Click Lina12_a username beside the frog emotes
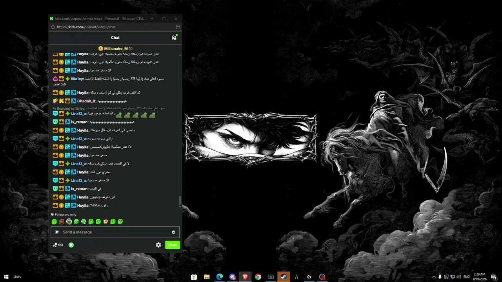The image size is (502, 282). tap(79, 114)
